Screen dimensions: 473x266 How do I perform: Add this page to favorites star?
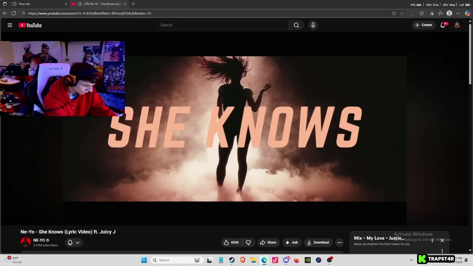point(402,13)
